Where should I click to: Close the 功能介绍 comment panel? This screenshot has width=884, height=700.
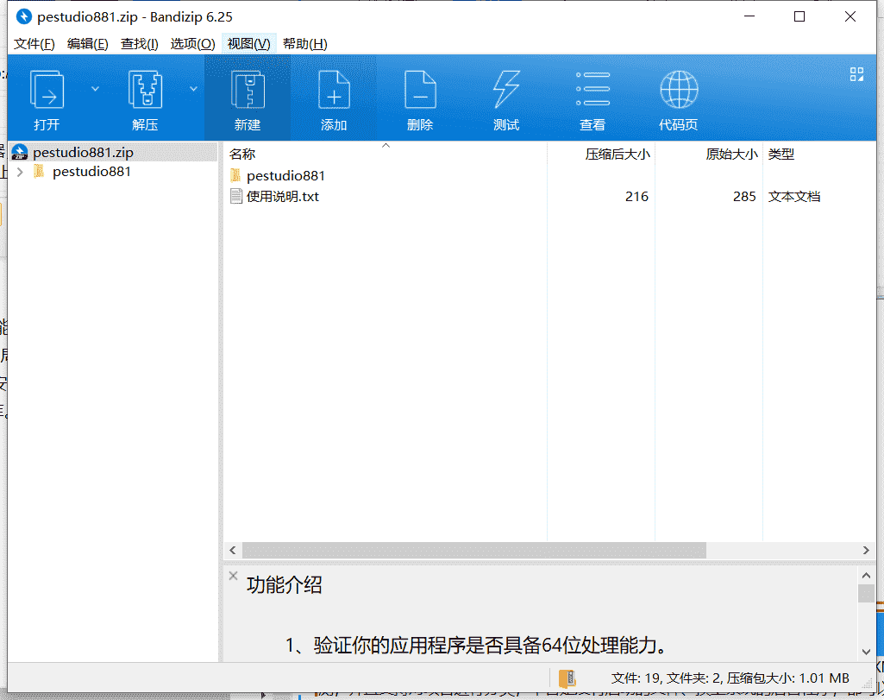point(233,576)
